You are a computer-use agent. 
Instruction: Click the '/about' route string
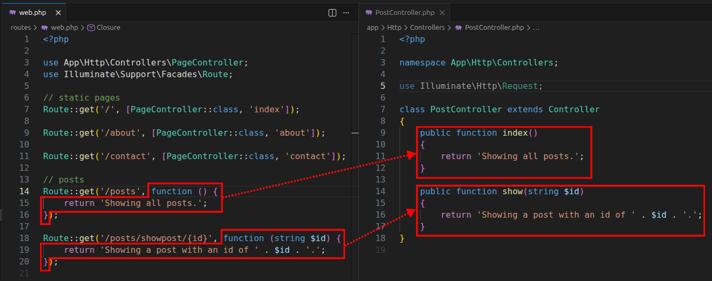(x=121, y=133)
